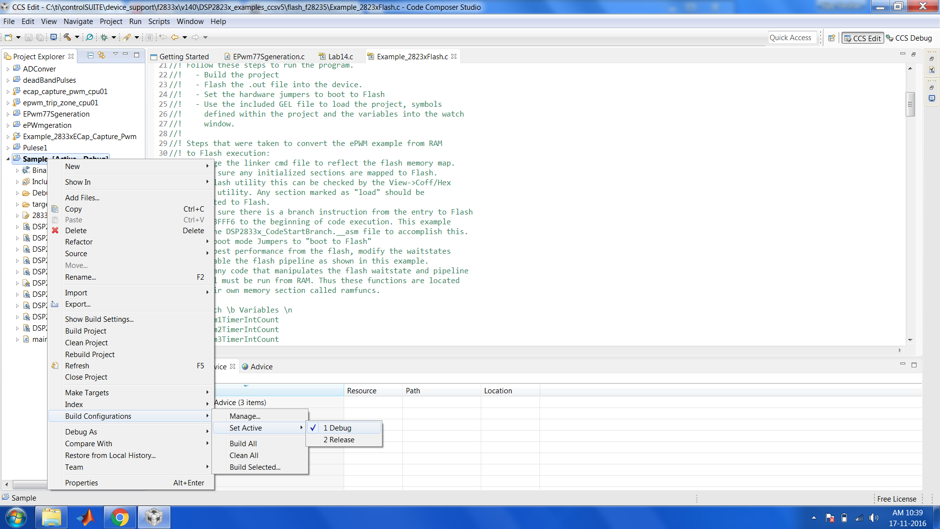The height and width of the screenshot is (529, 940).
Task: Click Manage... in Build Configurations submenu
Action: [245, 416]
